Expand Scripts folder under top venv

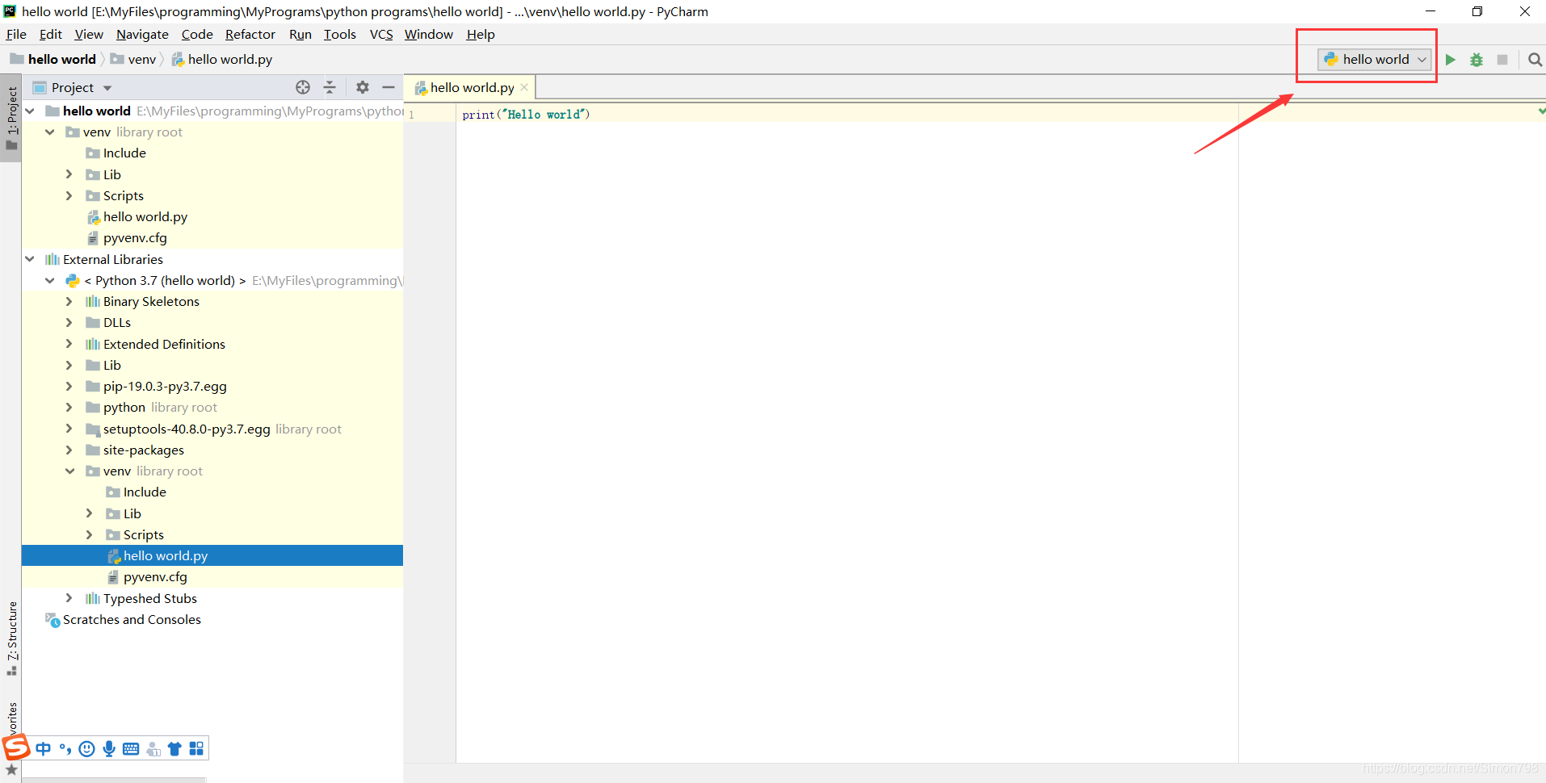click(x=69, y=195)
